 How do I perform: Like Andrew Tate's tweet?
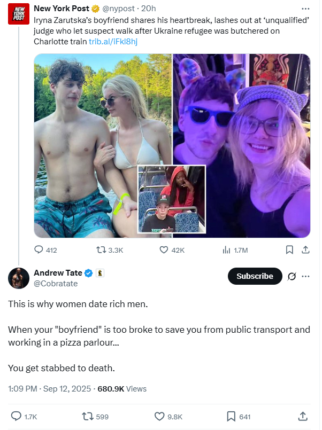click(x=168, y=417)
